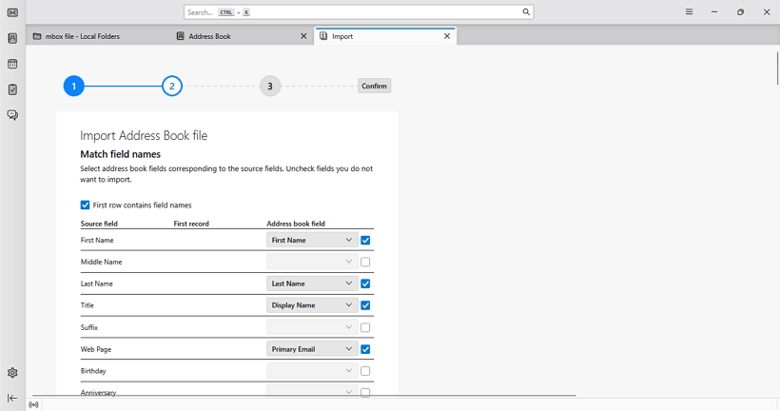Click the global Search input field

point(359,12)
